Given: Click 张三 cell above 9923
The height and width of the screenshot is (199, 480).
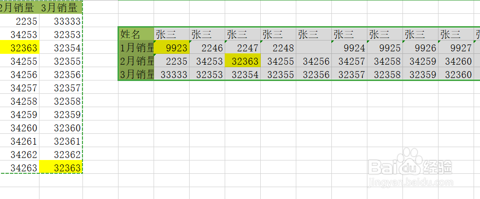Looking at the screenshot, I should tap(171, 34).
